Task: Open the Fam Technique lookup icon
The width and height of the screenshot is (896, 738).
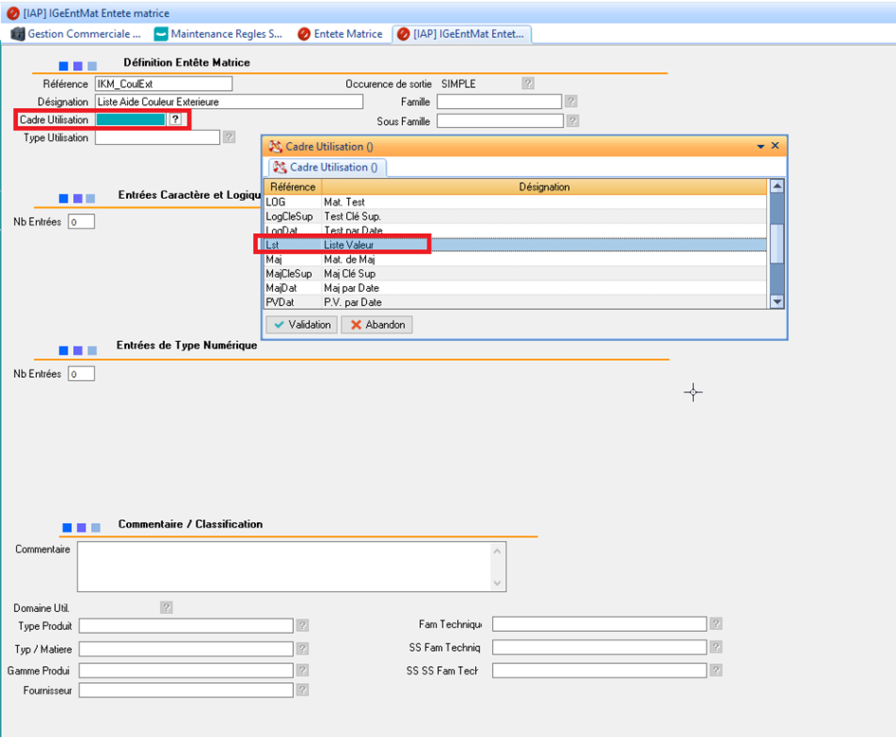Action: click(x=716, y=623)
